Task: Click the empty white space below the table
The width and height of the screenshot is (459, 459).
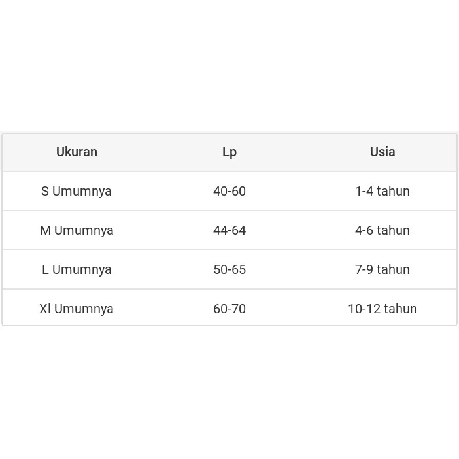Action: click(x=229, y=392)
